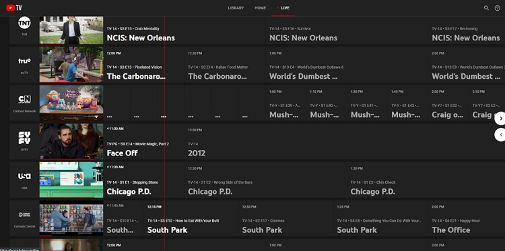Select the Cartoon Network channel logo
505x251 pixels.
pos(24,100)
